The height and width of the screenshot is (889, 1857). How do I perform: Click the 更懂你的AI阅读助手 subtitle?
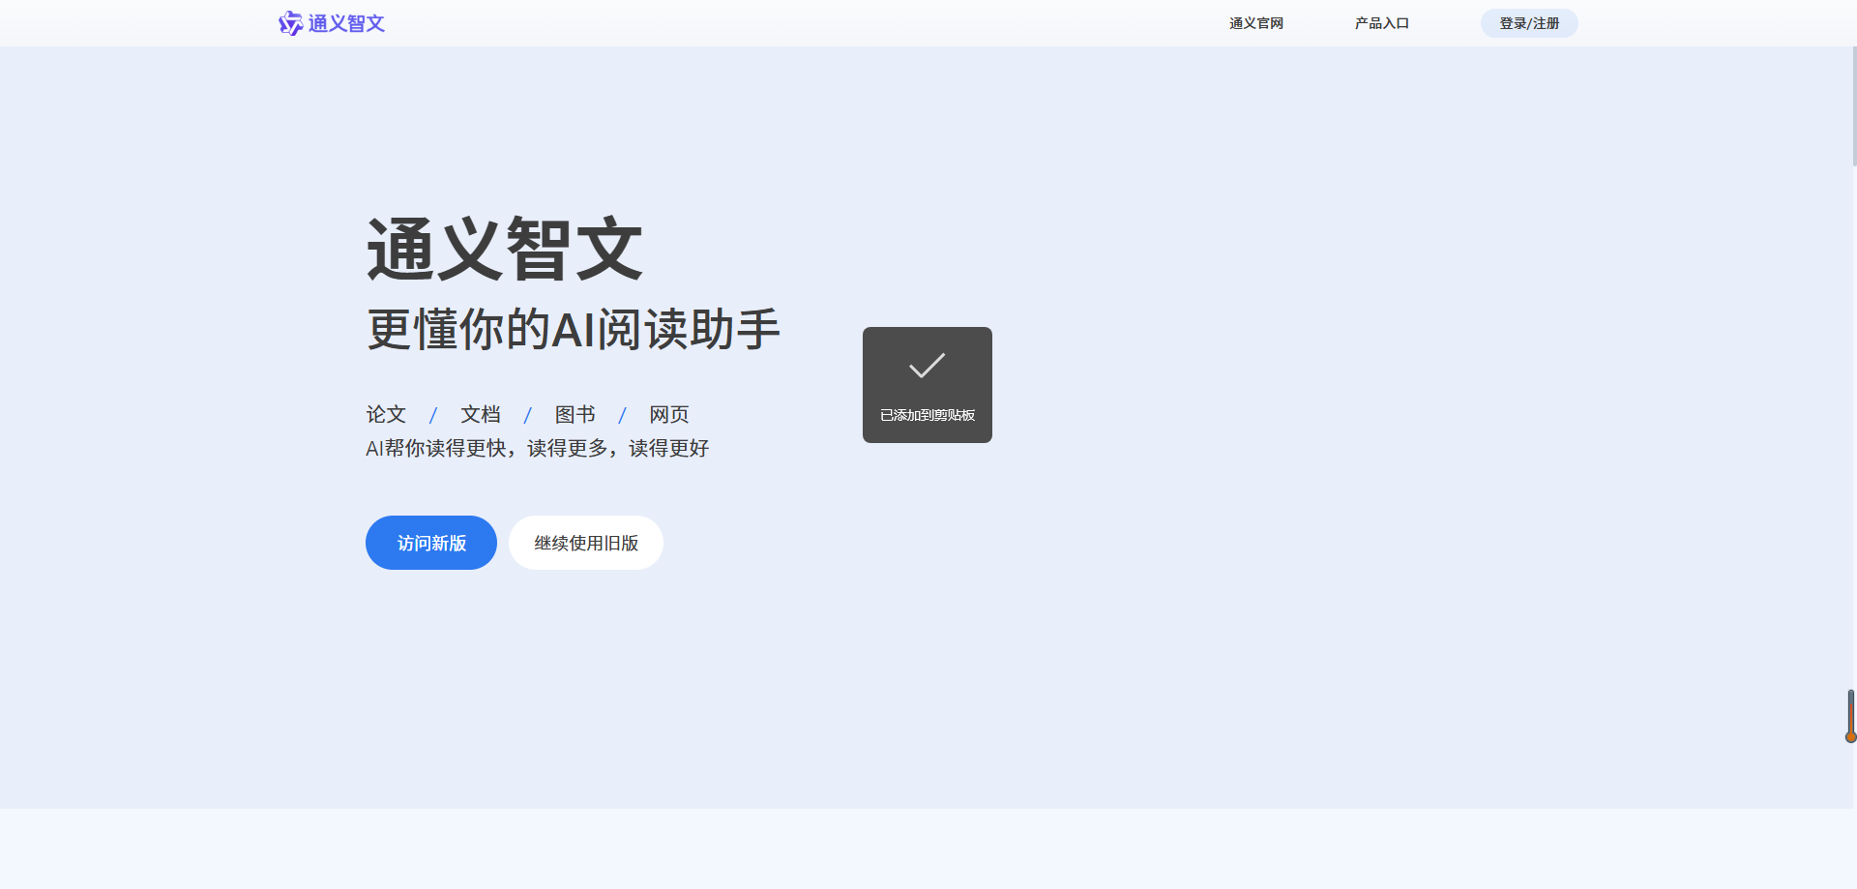(573, 329)
